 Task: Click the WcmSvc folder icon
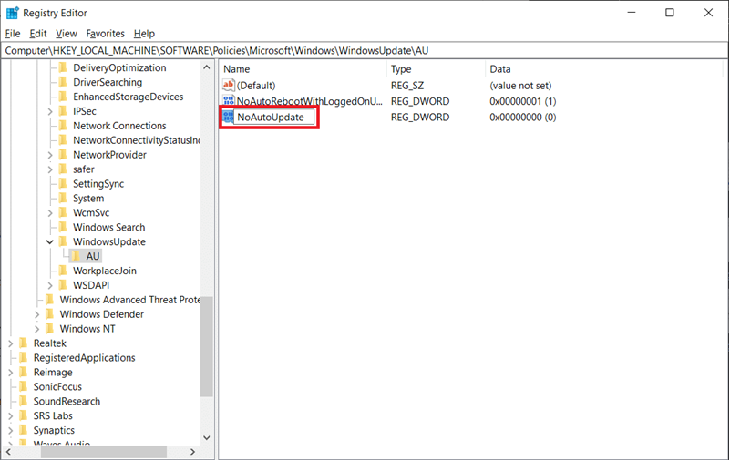pos(63,212)
